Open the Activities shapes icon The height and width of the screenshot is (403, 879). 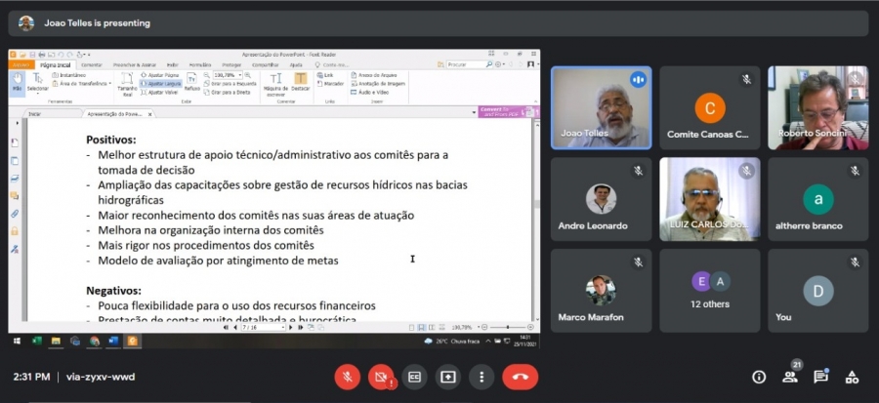(852, 377)
